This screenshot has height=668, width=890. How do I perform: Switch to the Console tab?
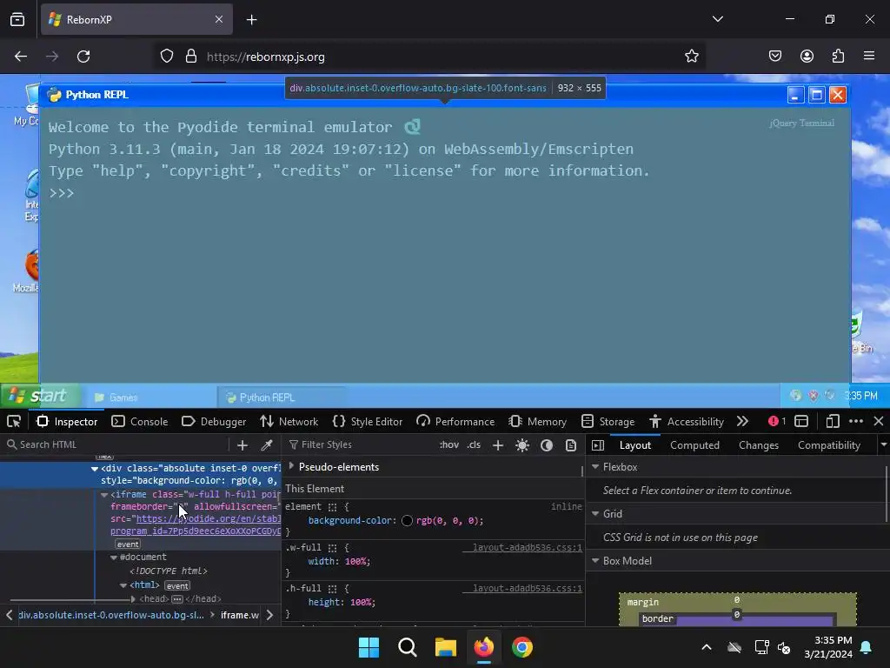140,422
